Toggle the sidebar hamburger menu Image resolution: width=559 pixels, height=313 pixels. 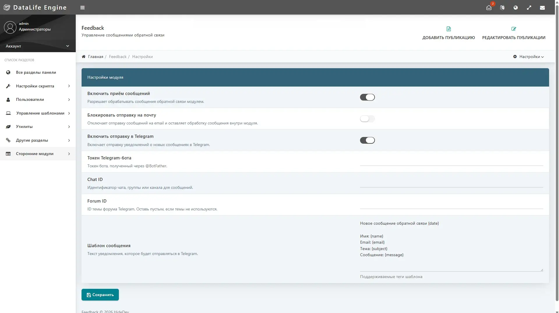pos(82,8)
